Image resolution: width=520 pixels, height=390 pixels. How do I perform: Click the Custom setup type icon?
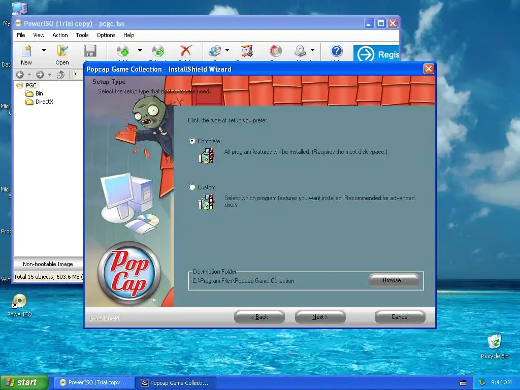click(x=206, y=202)
